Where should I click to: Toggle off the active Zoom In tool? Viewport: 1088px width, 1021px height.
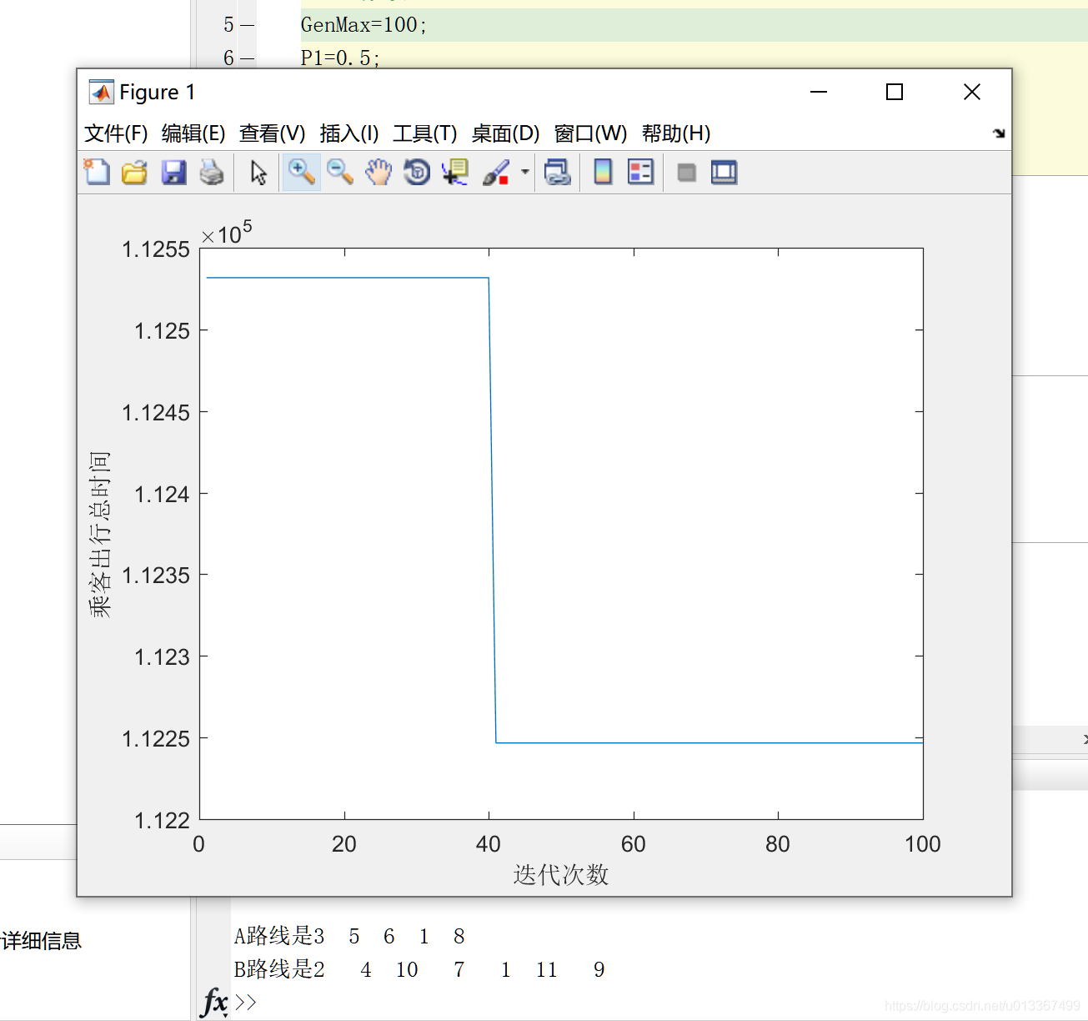301,172
